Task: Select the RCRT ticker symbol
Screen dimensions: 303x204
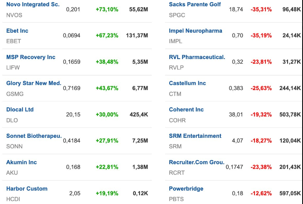Action: (177, 173)
